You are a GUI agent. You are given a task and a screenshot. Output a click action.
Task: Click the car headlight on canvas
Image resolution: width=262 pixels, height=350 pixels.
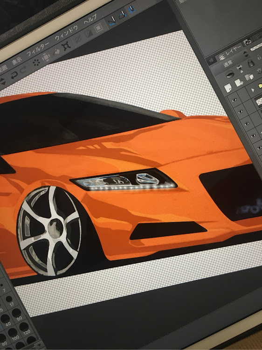pos(124,180)
